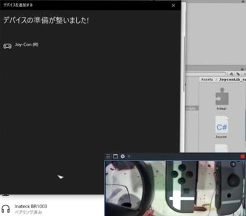Open camera app settings gear
The width and height of the screenshot is (246, 216).
click(x=122, y=156)
